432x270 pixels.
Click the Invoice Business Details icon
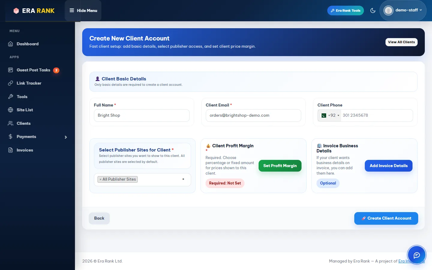319,146
